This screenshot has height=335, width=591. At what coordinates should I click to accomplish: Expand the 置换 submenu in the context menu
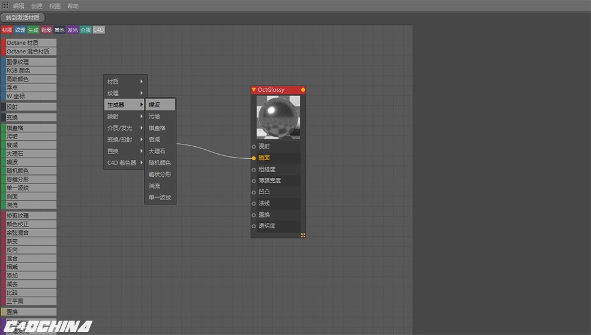[x=125, y=151]
